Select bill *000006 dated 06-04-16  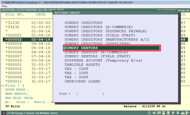coord(28,52)
